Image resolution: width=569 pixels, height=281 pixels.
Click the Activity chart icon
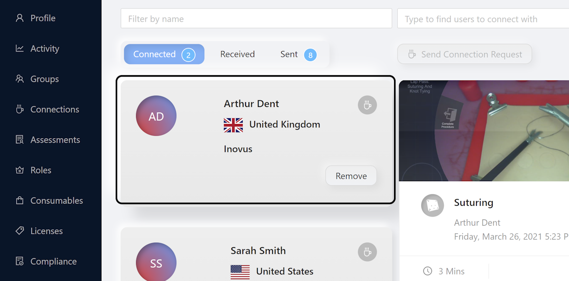pyautogui.click(x=19, y=48)
